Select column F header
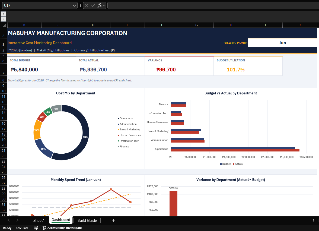Screen dimensions: 319x231 (x=162, y=25)
